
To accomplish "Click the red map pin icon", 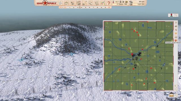I will [172, 15].
